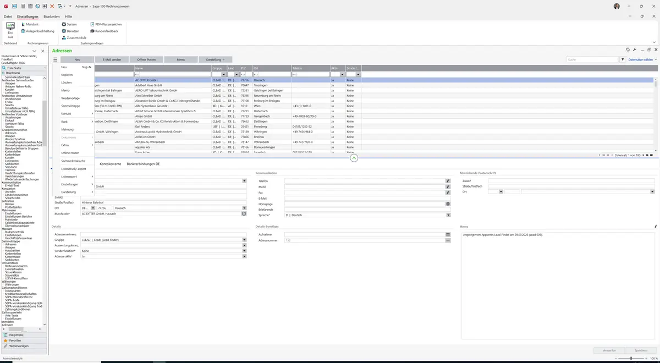The width and height of the screenshot is (660, 363).
Task: Choose Wiedervorlage in the context menu
Action: coord(70,98)
